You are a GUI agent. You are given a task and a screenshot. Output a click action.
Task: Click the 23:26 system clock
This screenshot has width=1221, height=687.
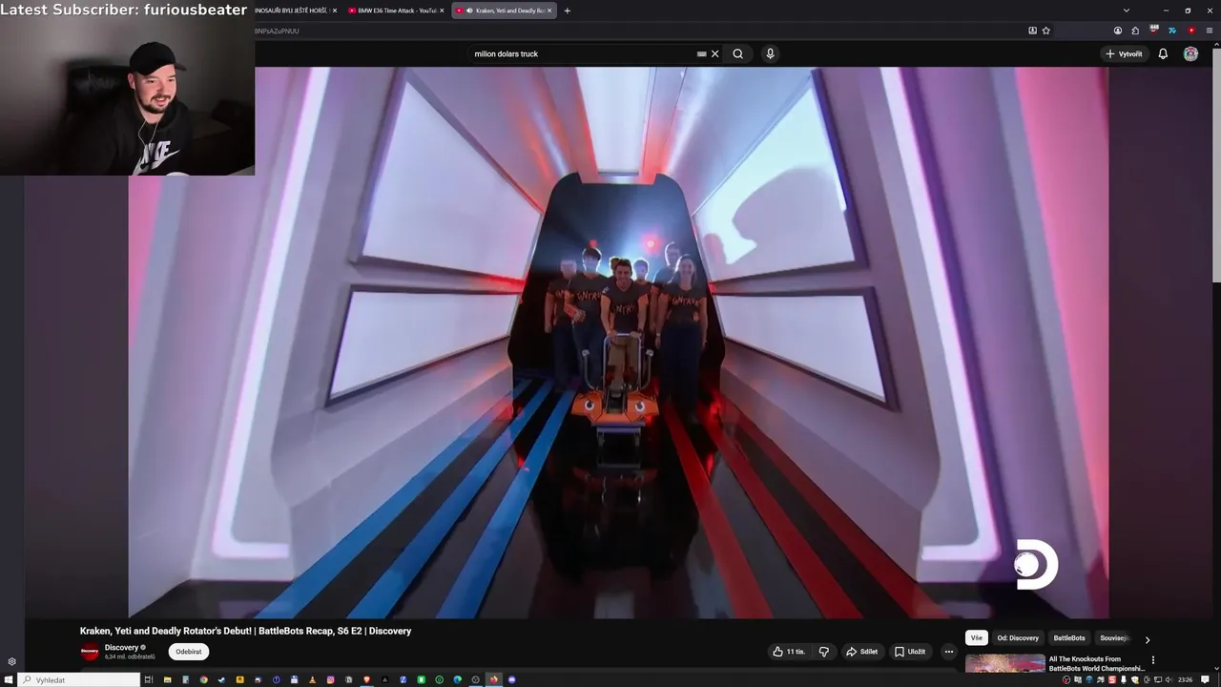[x=1185, y=679]
